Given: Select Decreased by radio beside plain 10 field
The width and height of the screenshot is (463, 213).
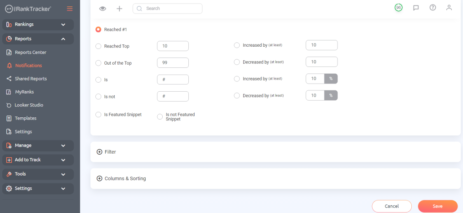Looking at the screenshot, I should 236,62.
